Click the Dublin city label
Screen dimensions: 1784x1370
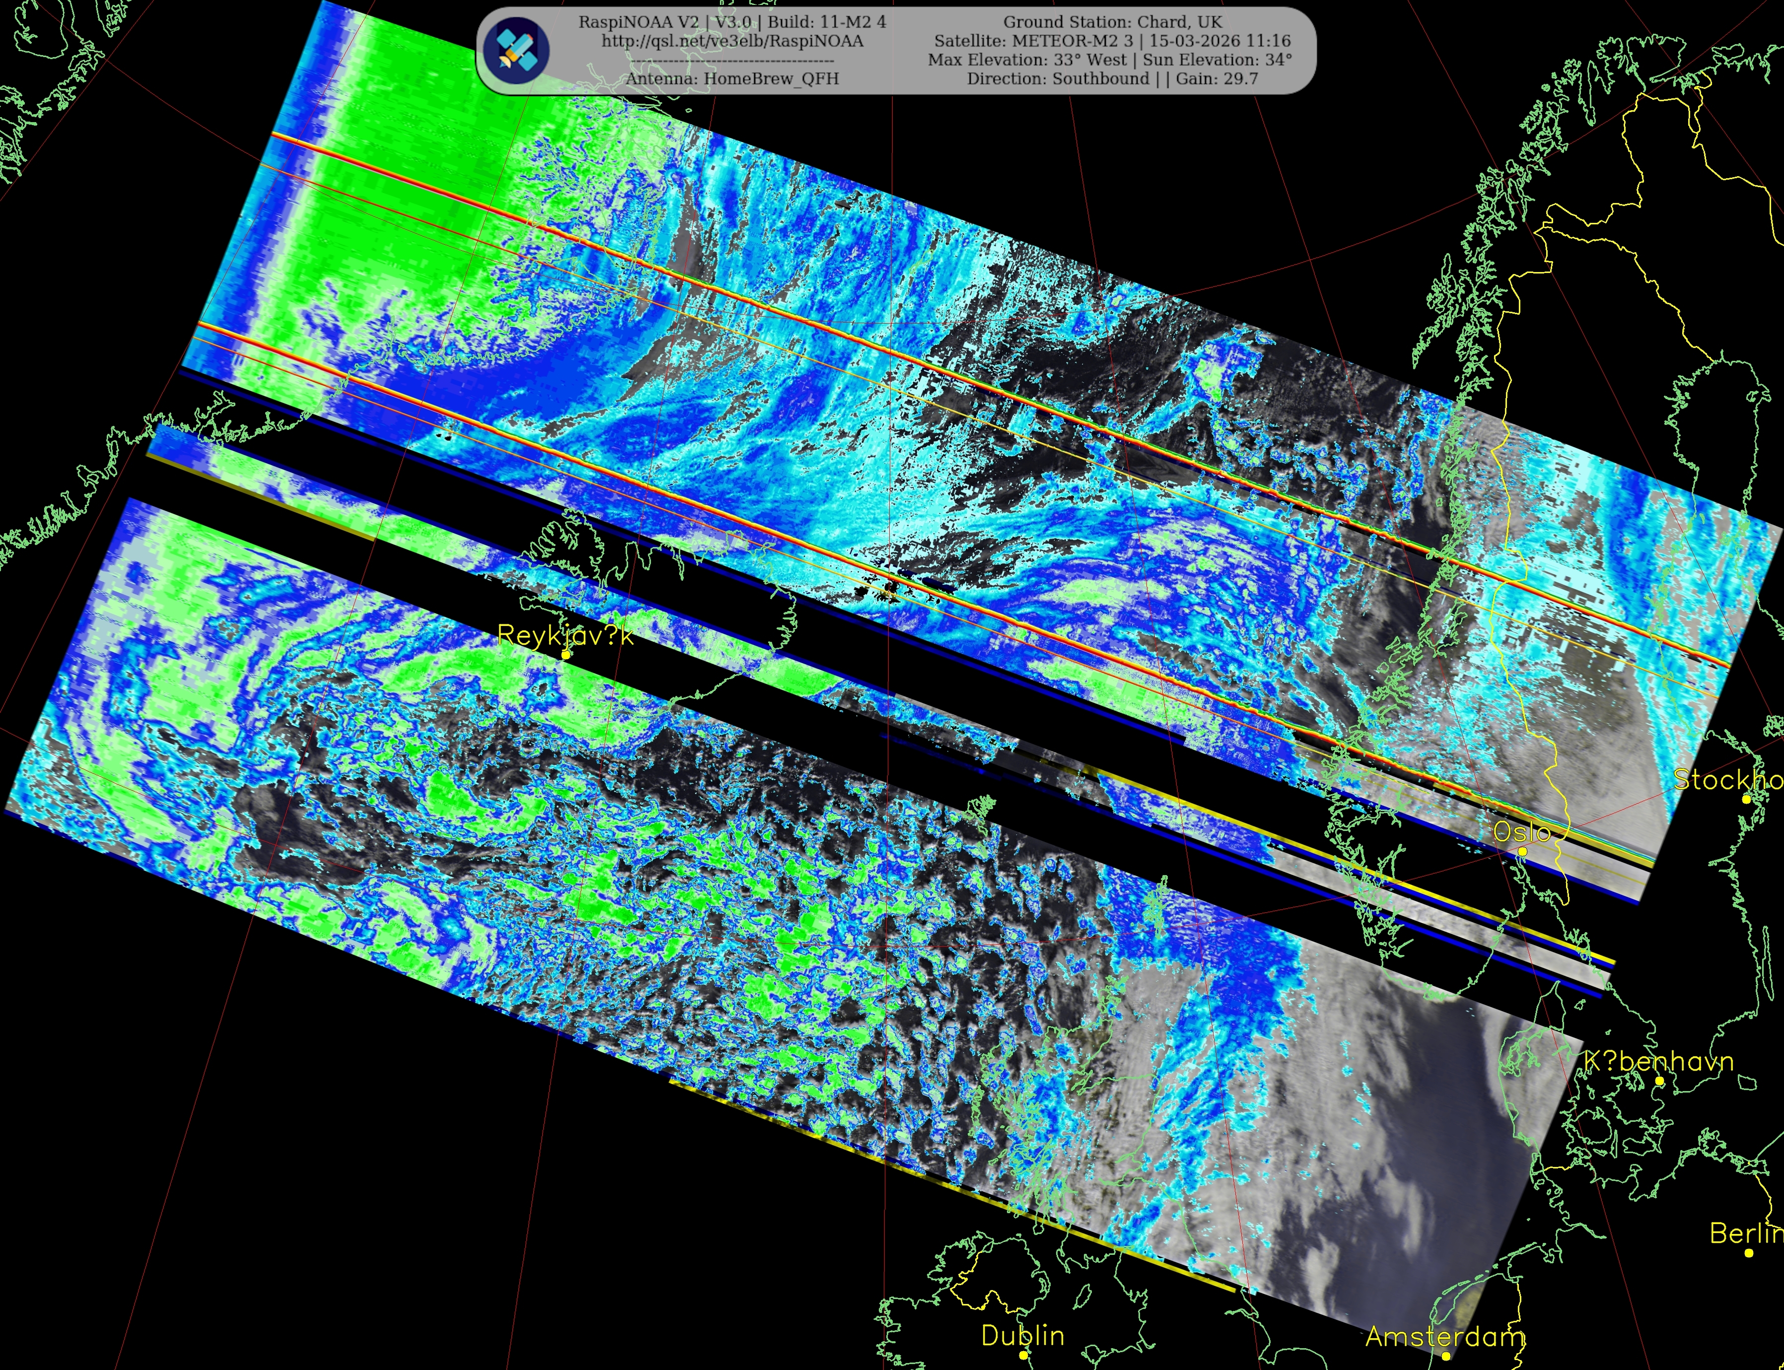click(1022, 1336)
